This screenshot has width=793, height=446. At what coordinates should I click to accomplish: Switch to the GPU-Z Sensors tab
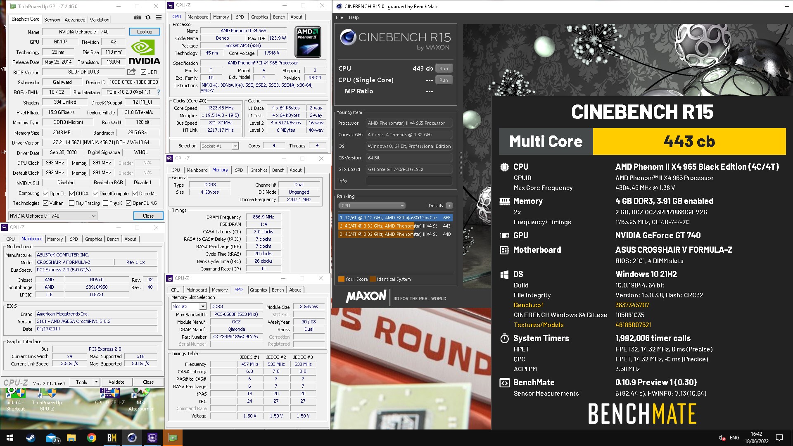click(x=52, y=20)
